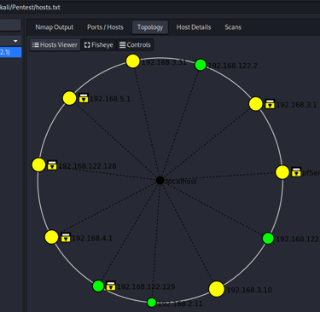Select the green node for 192.168.122.2
Viewport: 320px width, 312px height.
click(201, 65)
